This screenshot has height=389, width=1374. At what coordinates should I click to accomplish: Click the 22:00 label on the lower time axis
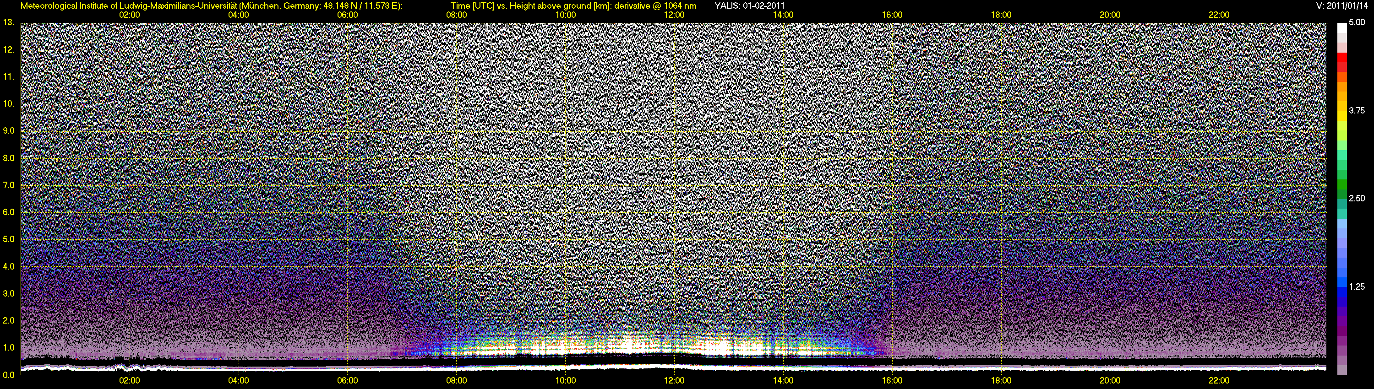tap(1219, 380)
